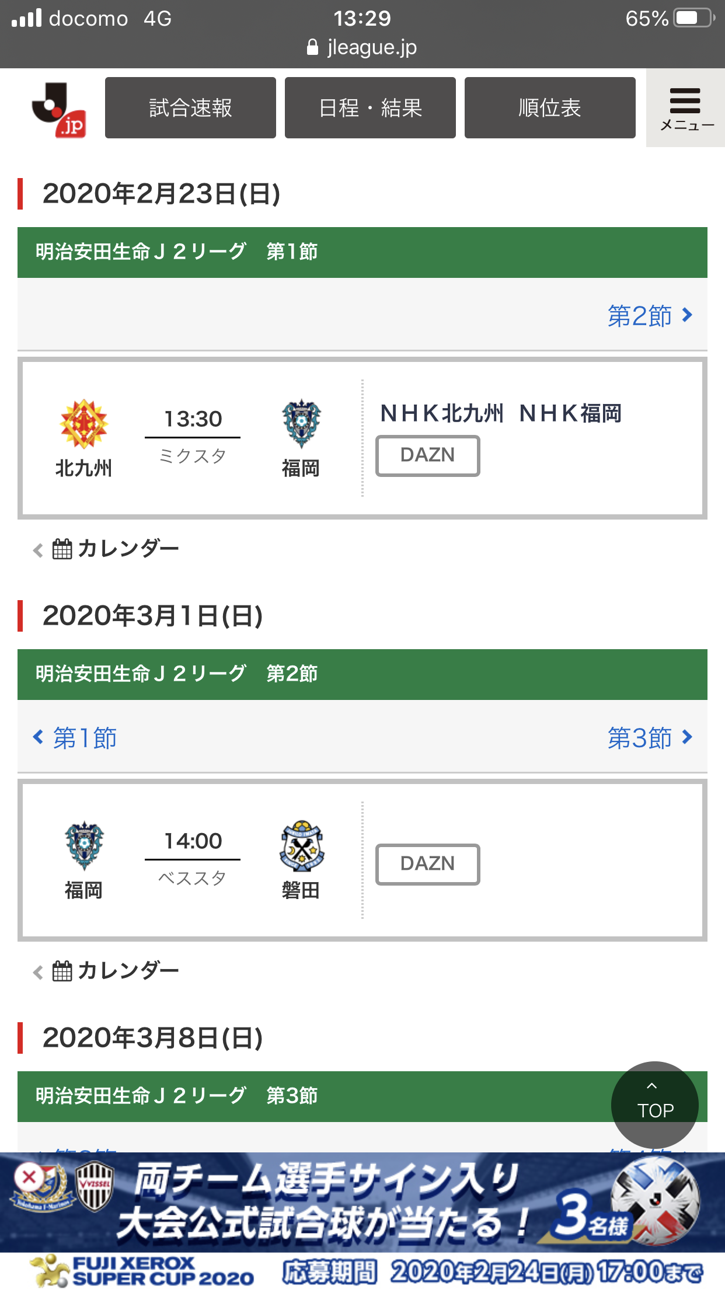Tap the Fukuoka crest in the 14:00 match
Viewport: 725px width, 1289px height.
click(x=83, y=845)
